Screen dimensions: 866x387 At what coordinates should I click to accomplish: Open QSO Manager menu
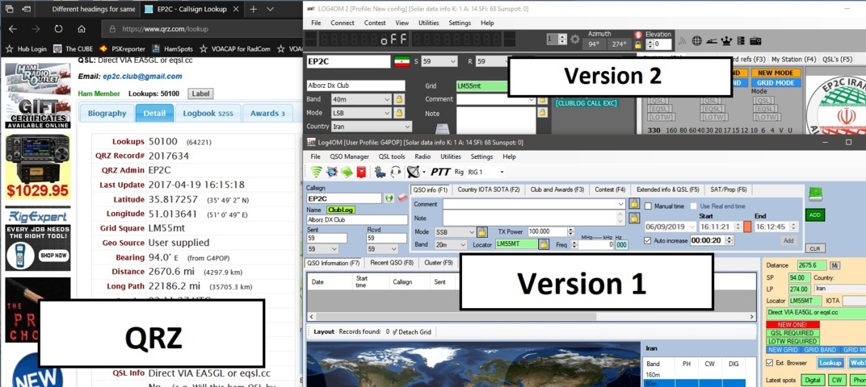tap(349, 156)
